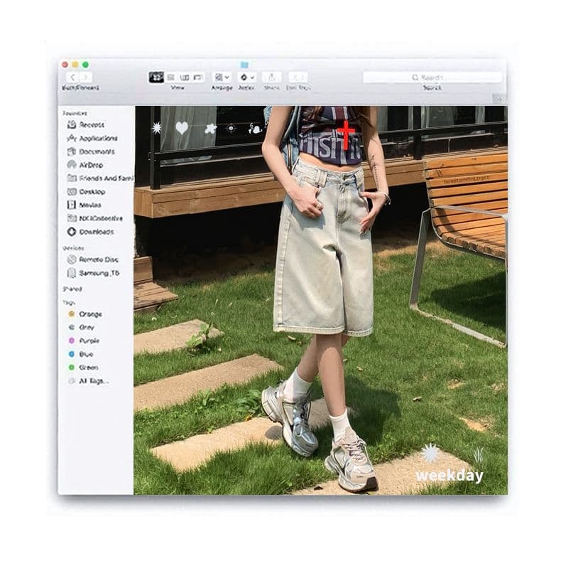Click the folder icon in the title bar
This screenshot has height=568, width=561.
coord(245,65)
